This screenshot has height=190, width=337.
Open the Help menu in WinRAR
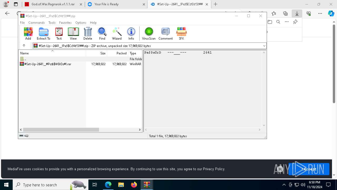(x=93, y=23)
